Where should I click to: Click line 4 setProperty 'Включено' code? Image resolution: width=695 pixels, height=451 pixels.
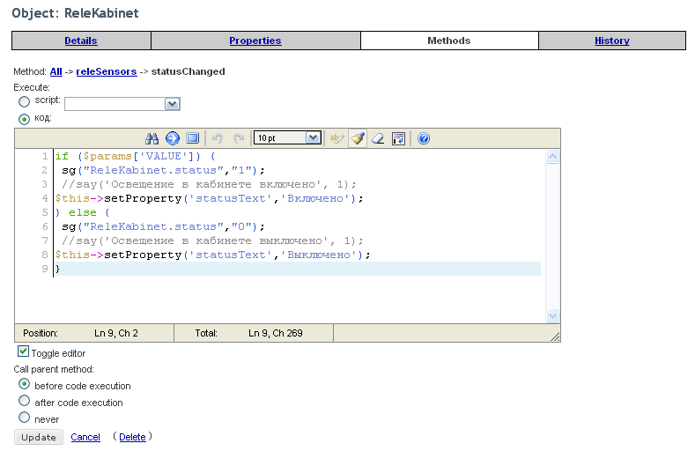210,198
